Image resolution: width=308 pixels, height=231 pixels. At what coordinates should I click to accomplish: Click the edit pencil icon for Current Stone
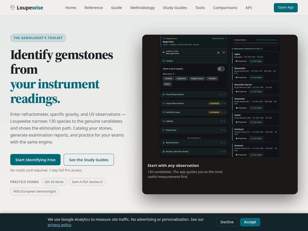218,53
